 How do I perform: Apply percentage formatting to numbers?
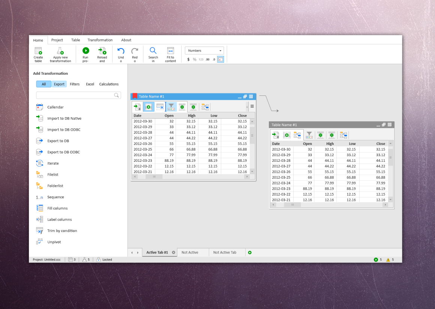[194, 59]
